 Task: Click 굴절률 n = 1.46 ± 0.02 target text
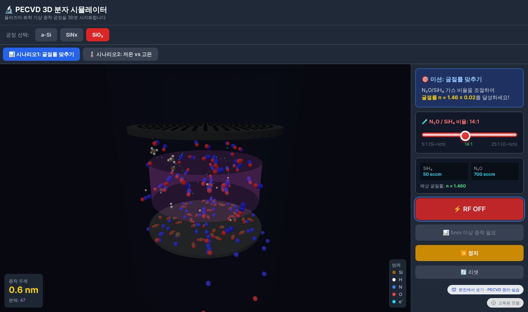tap(449, 97)
